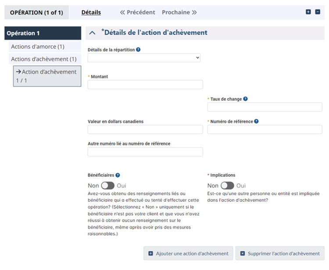Click Supprimer l'action d'achèvement button

pyautogui.click(x=279, y=253)
